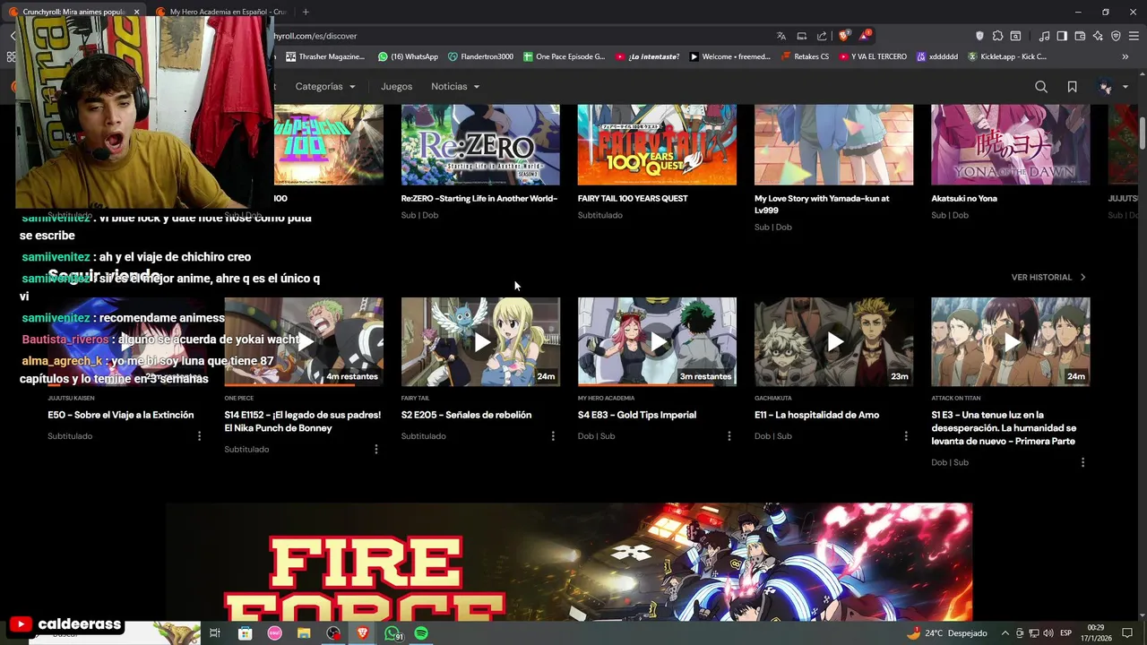Open Fairy Tail 100 Years Quest poster
1147x645 pixels.
point(657,144)
